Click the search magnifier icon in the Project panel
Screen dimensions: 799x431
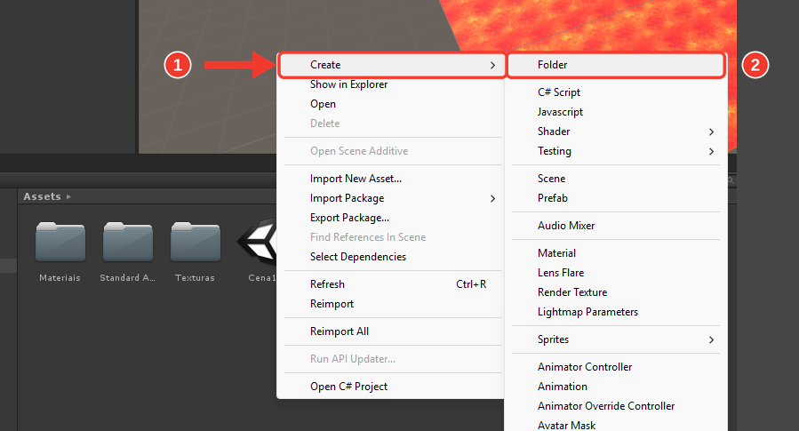[731, 180]
